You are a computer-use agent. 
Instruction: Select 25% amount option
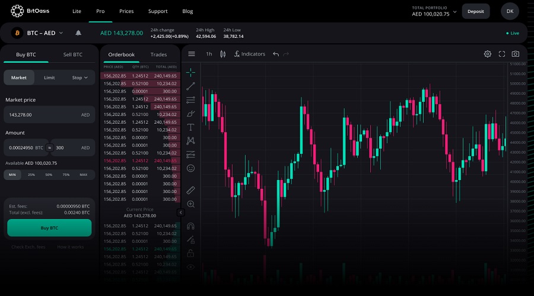click(x=31, y=175)
